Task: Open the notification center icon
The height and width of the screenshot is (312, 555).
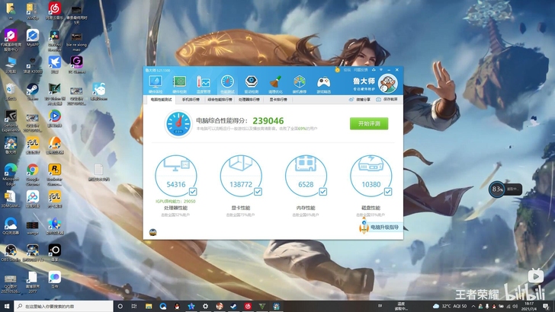Action: (x=546, y=306)
